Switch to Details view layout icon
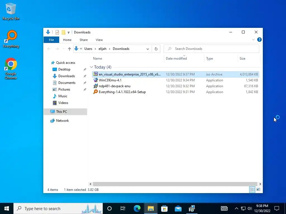Image resolution: width=286 pixels, height=214 pixels. (252, 189)
